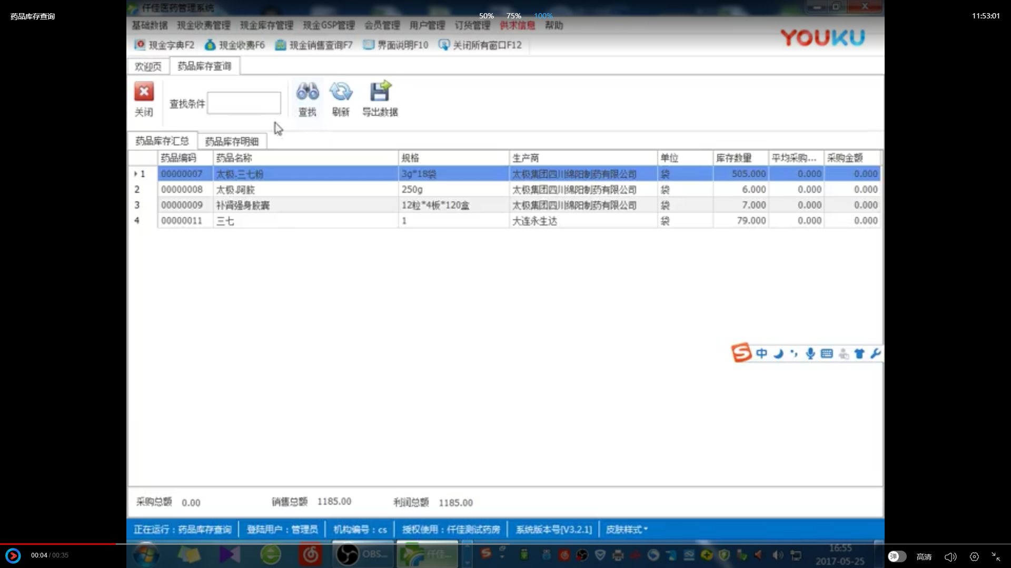Click Youku play/pause button
The height and width of the screenshot is (568, 1011).
(13, 555)
